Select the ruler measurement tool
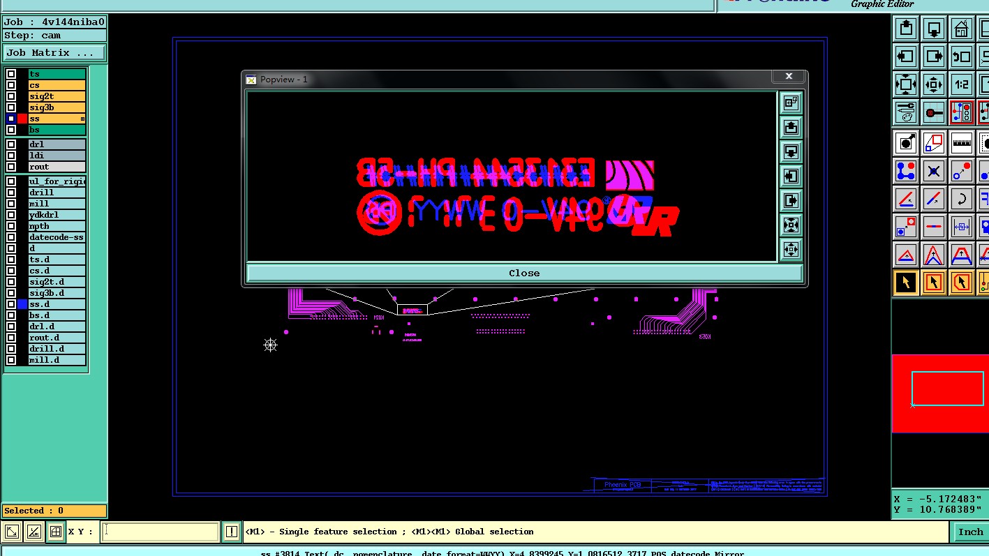989x556 pixels. 962,143
